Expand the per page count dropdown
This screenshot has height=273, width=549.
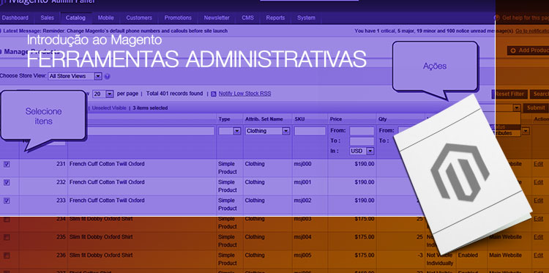(103, 94)
